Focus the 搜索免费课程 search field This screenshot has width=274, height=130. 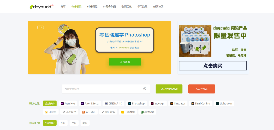tap(101, 89)
